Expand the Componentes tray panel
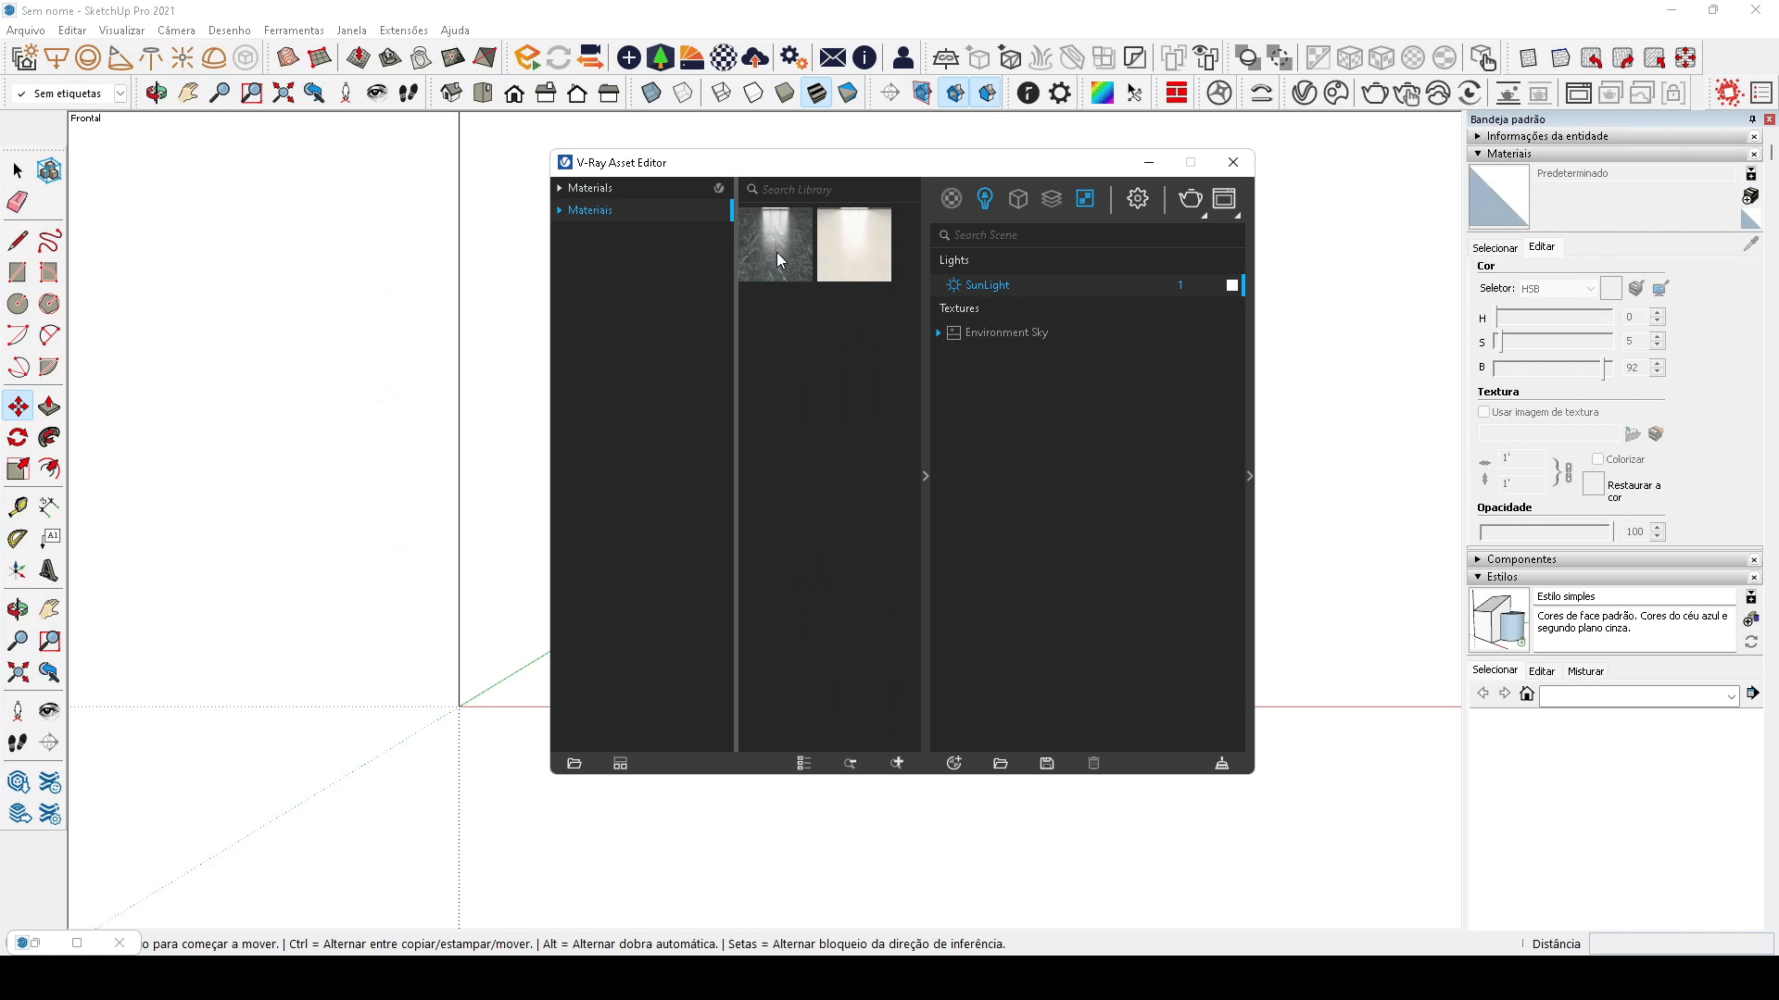The image size is (1779, 1000). point(1478,559)
